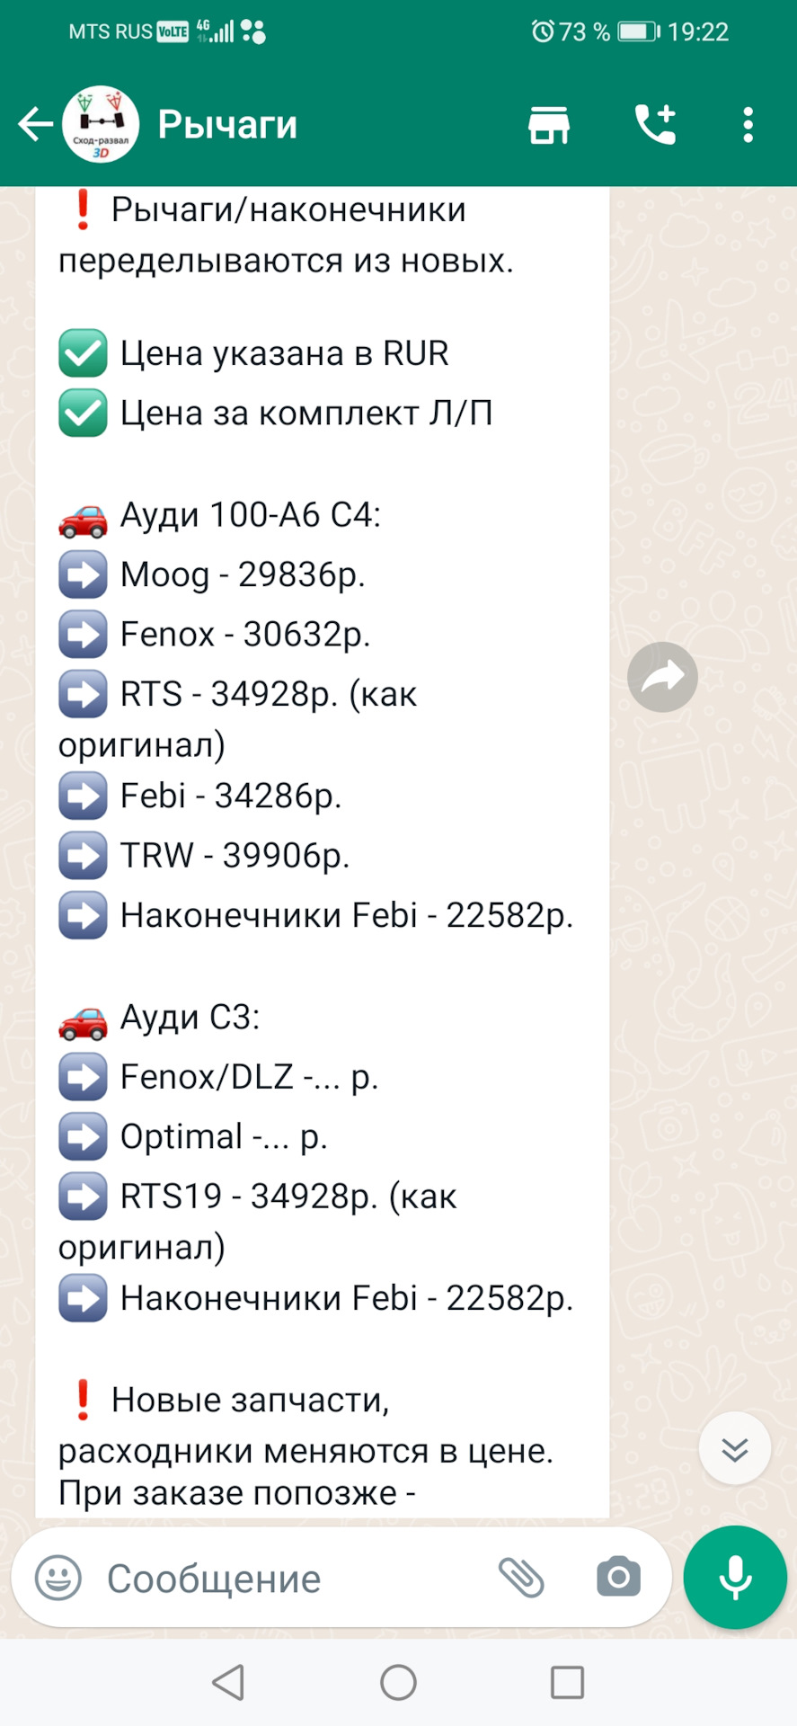The height and width of the screenshot is (1726, 797).
Task: Open the camera from message bar
Action: [x=618, y=1578]
